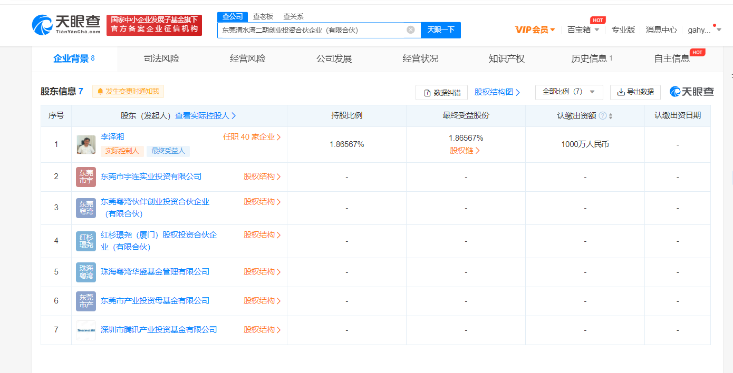Expand 股权结构 for 东莞市产业投资母基金有限公司

click(263, 301)
